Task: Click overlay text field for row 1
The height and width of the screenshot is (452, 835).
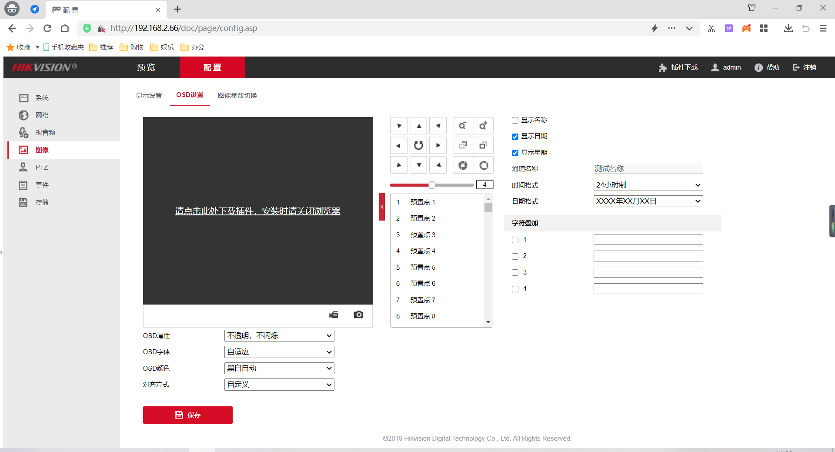Action: coord(648,240)
